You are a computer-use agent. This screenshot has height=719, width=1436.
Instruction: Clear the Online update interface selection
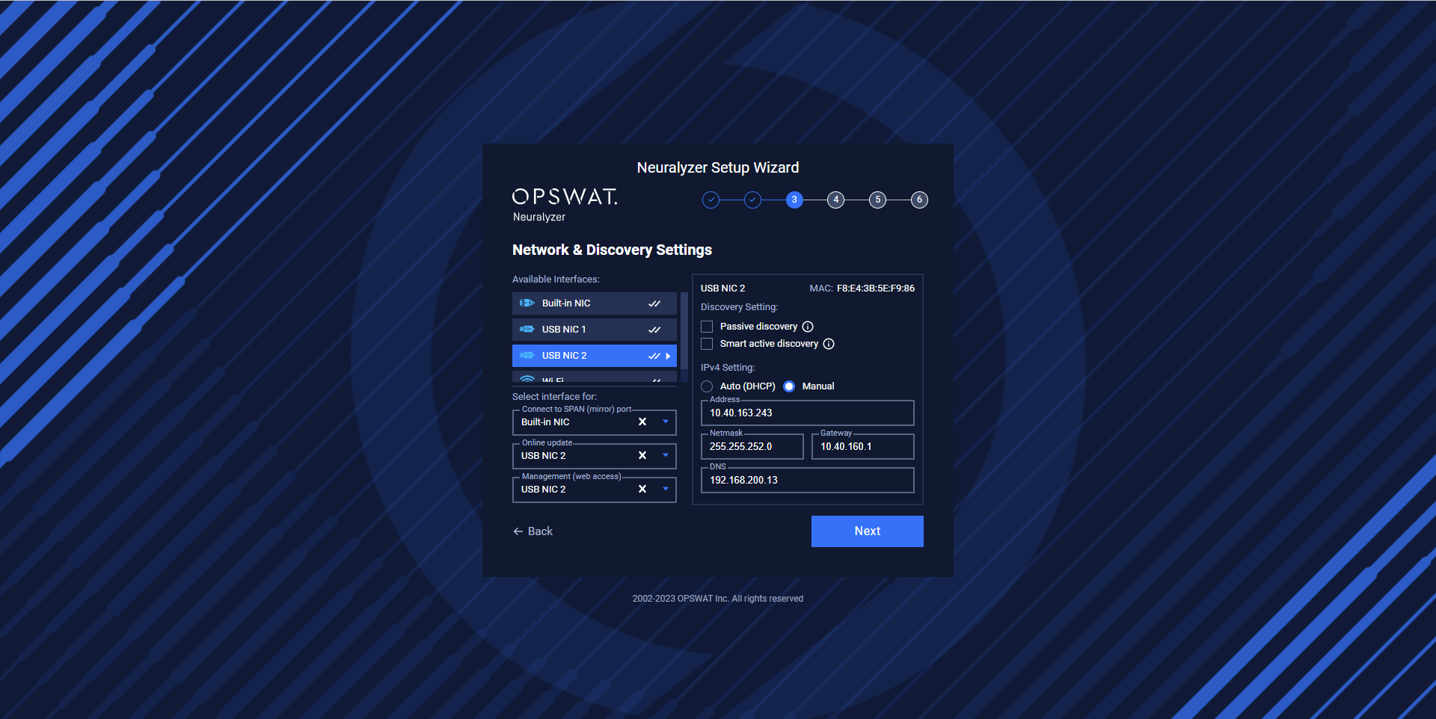(x=642, y=456)
